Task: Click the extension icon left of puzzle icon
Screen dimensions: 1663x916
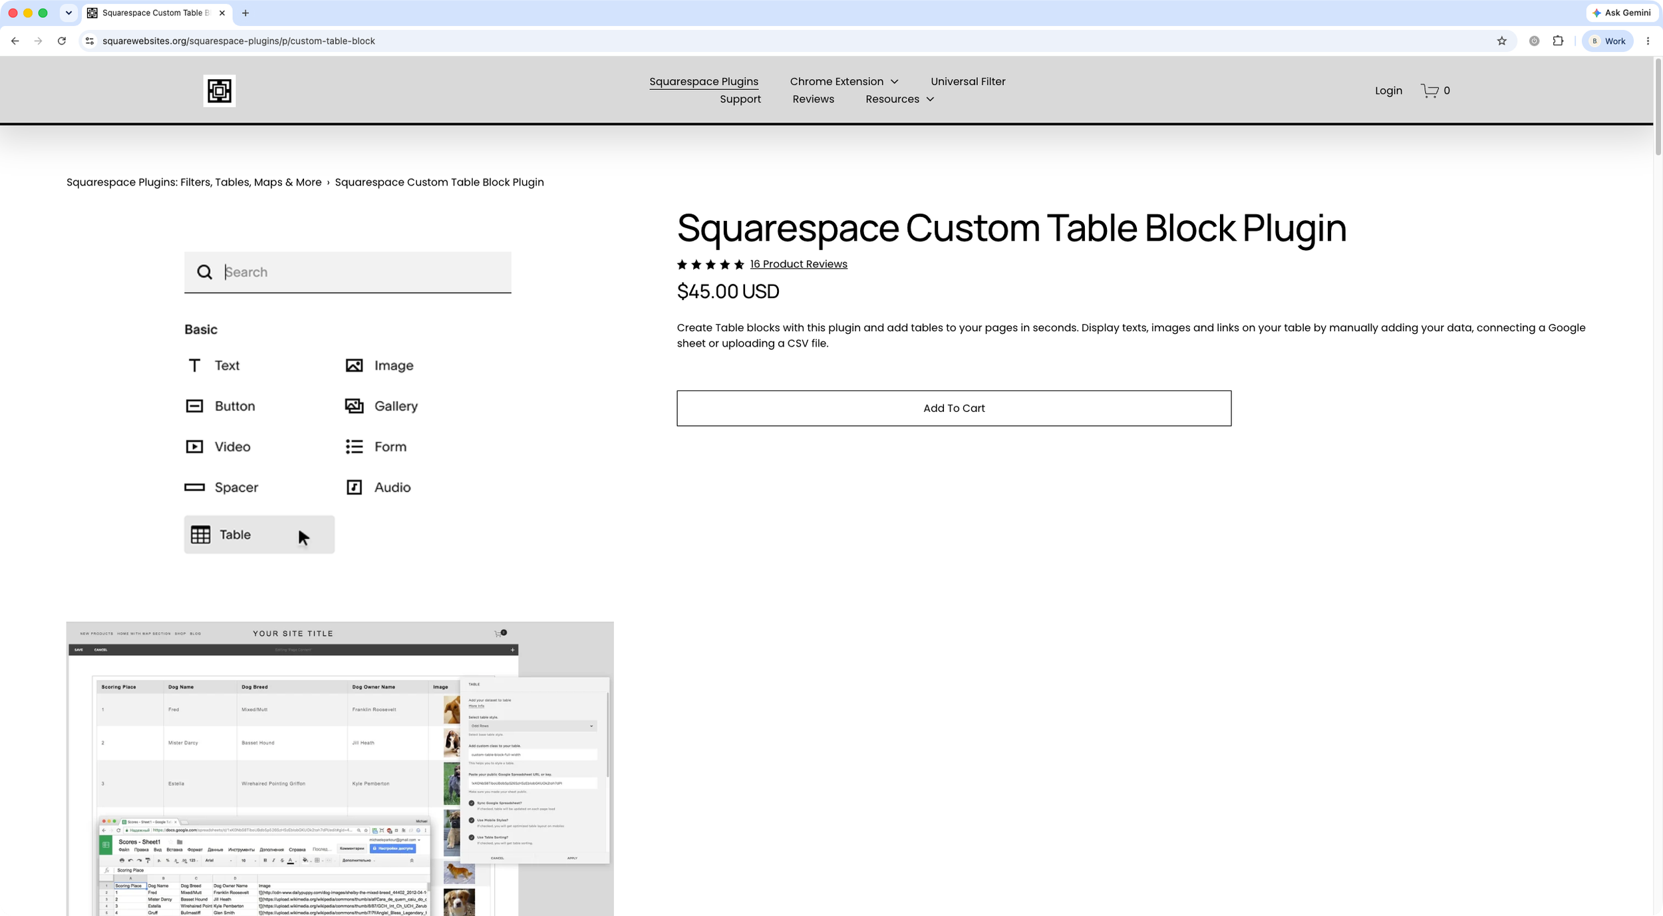Action: tap(1534, 41)
